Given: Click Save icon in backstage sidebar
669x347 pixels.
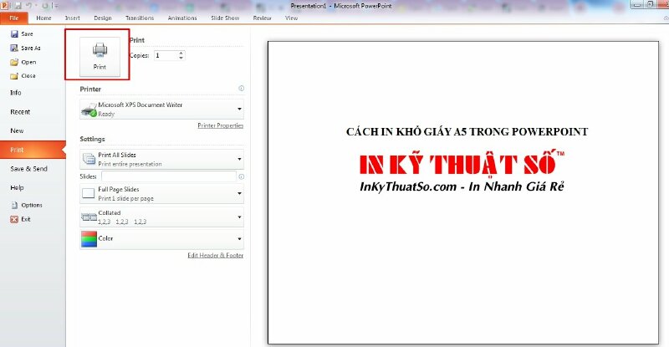Looking at the screenshot, I should [x=14, y=34].
